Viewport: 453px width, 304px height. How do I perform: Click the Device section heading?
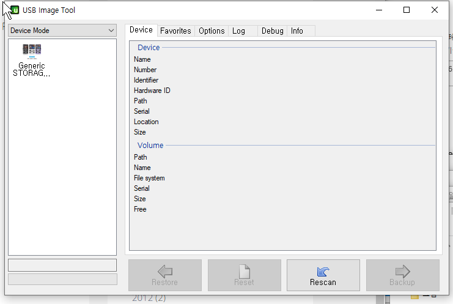149,47
